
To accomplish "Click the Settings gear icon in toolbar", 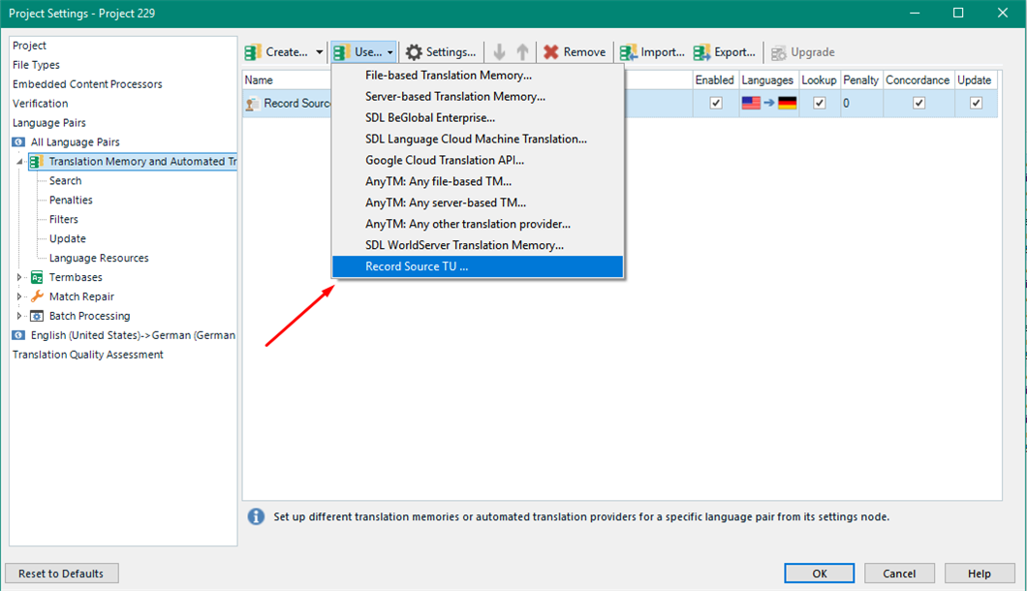I will coord(414,52).
